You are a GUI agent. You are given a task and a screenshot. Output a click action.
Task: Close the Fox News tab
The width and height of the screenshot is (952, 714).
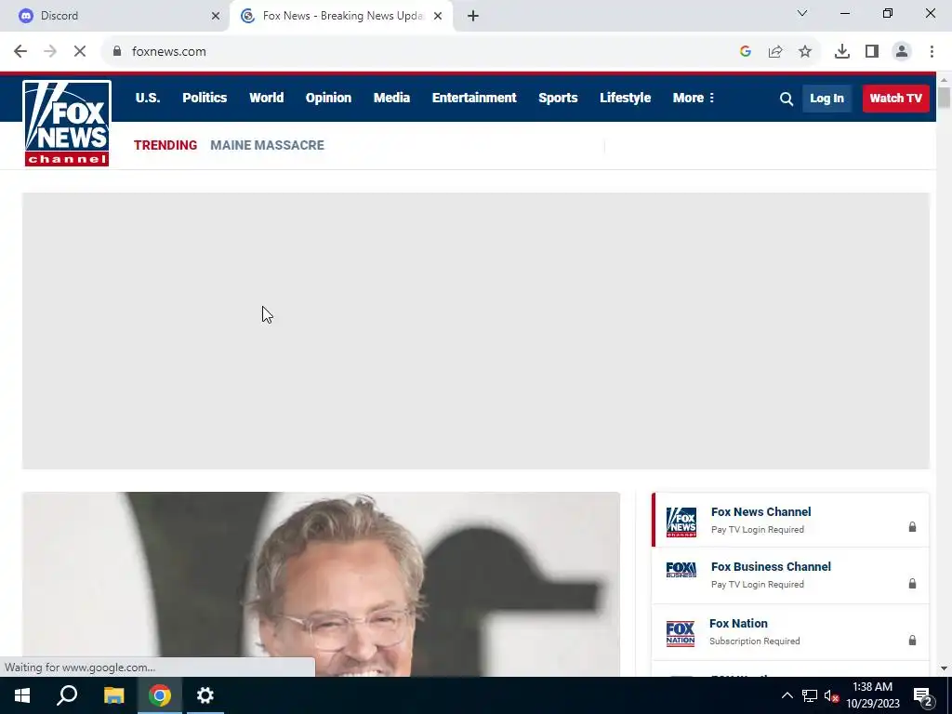point(438,16)
